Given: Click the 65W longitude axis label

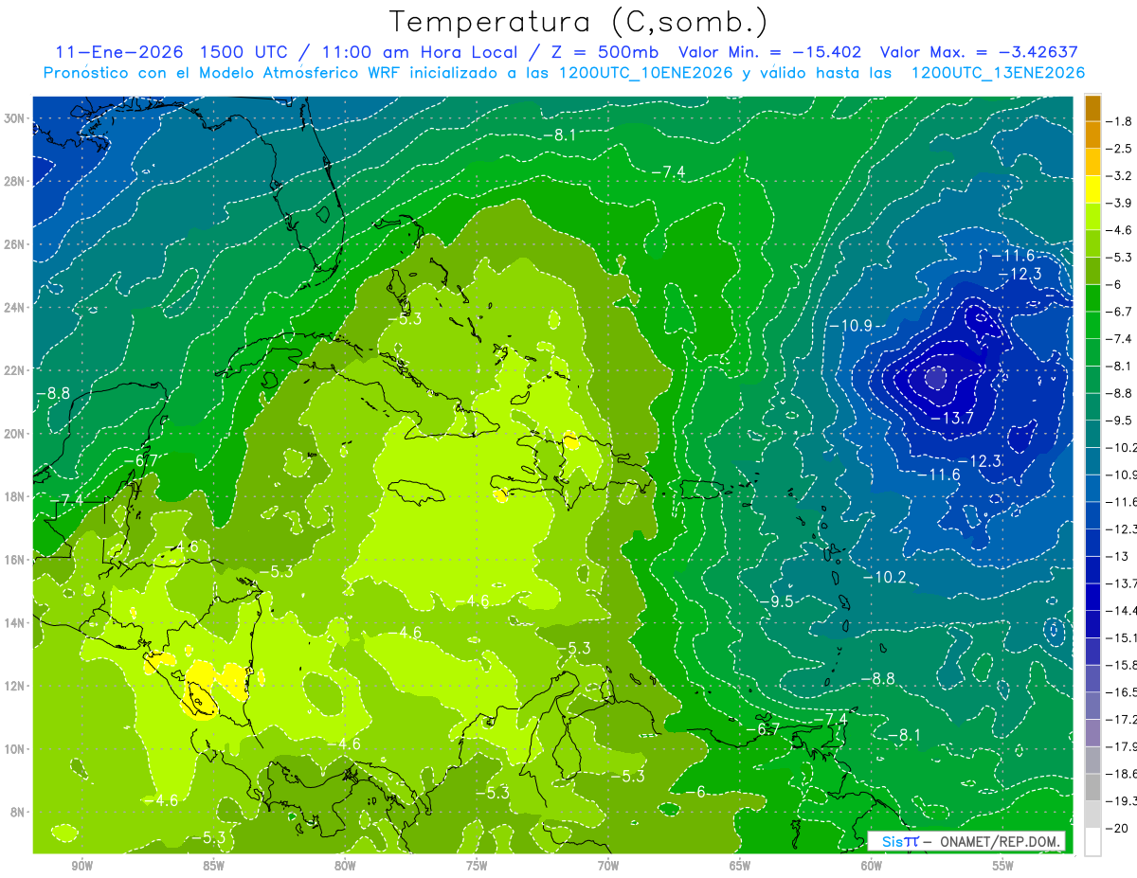Looking at the screenshot, I should [740, 866].
